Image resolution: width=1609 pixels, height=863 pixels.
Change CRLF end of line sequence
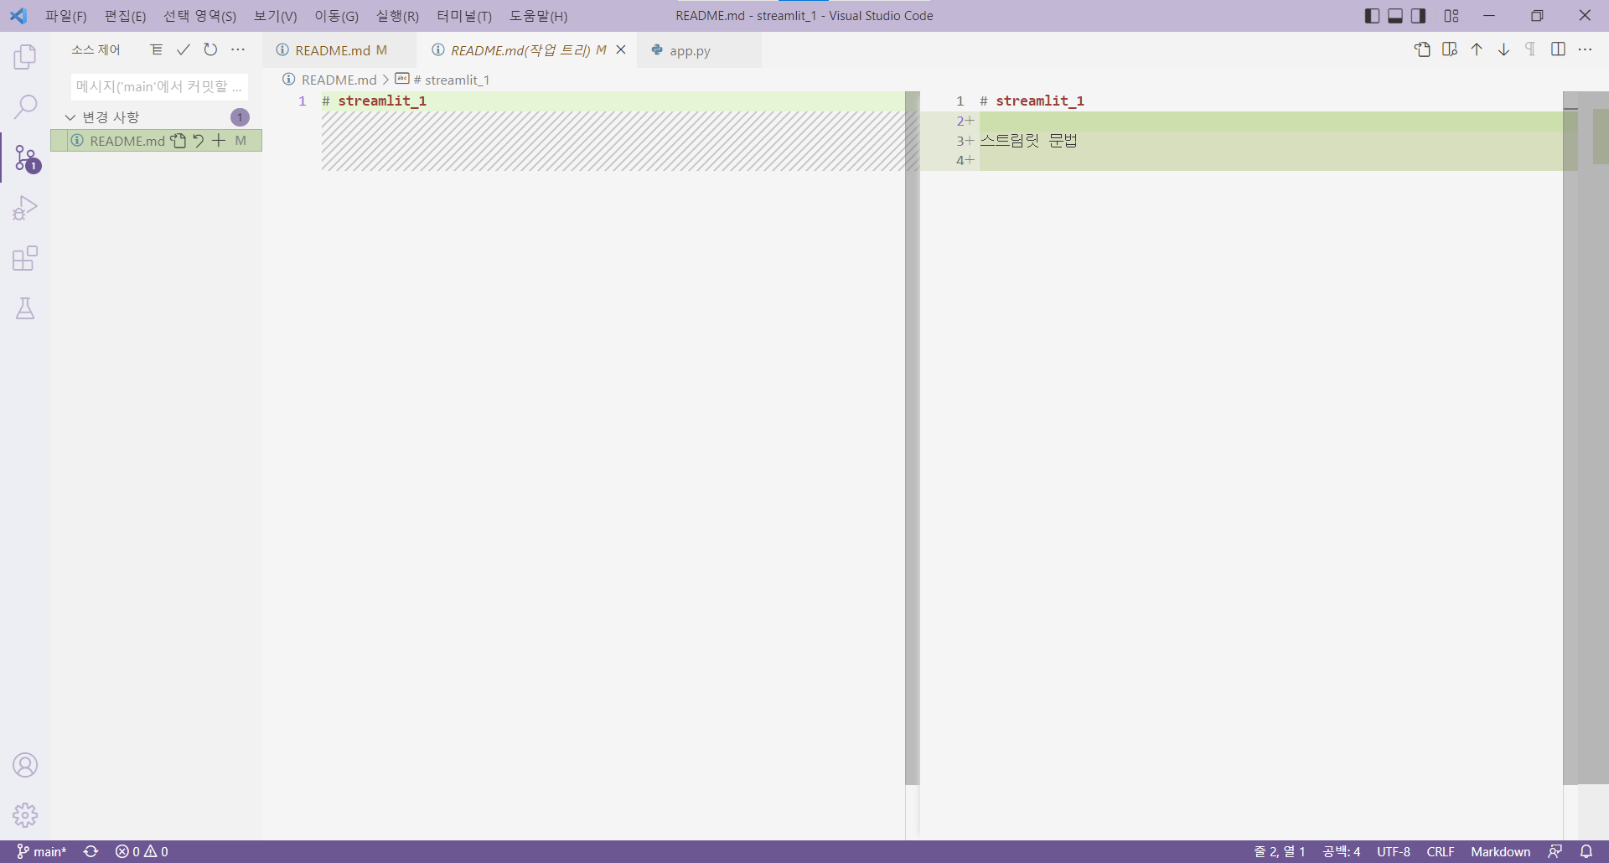(x=1441, y=851)
